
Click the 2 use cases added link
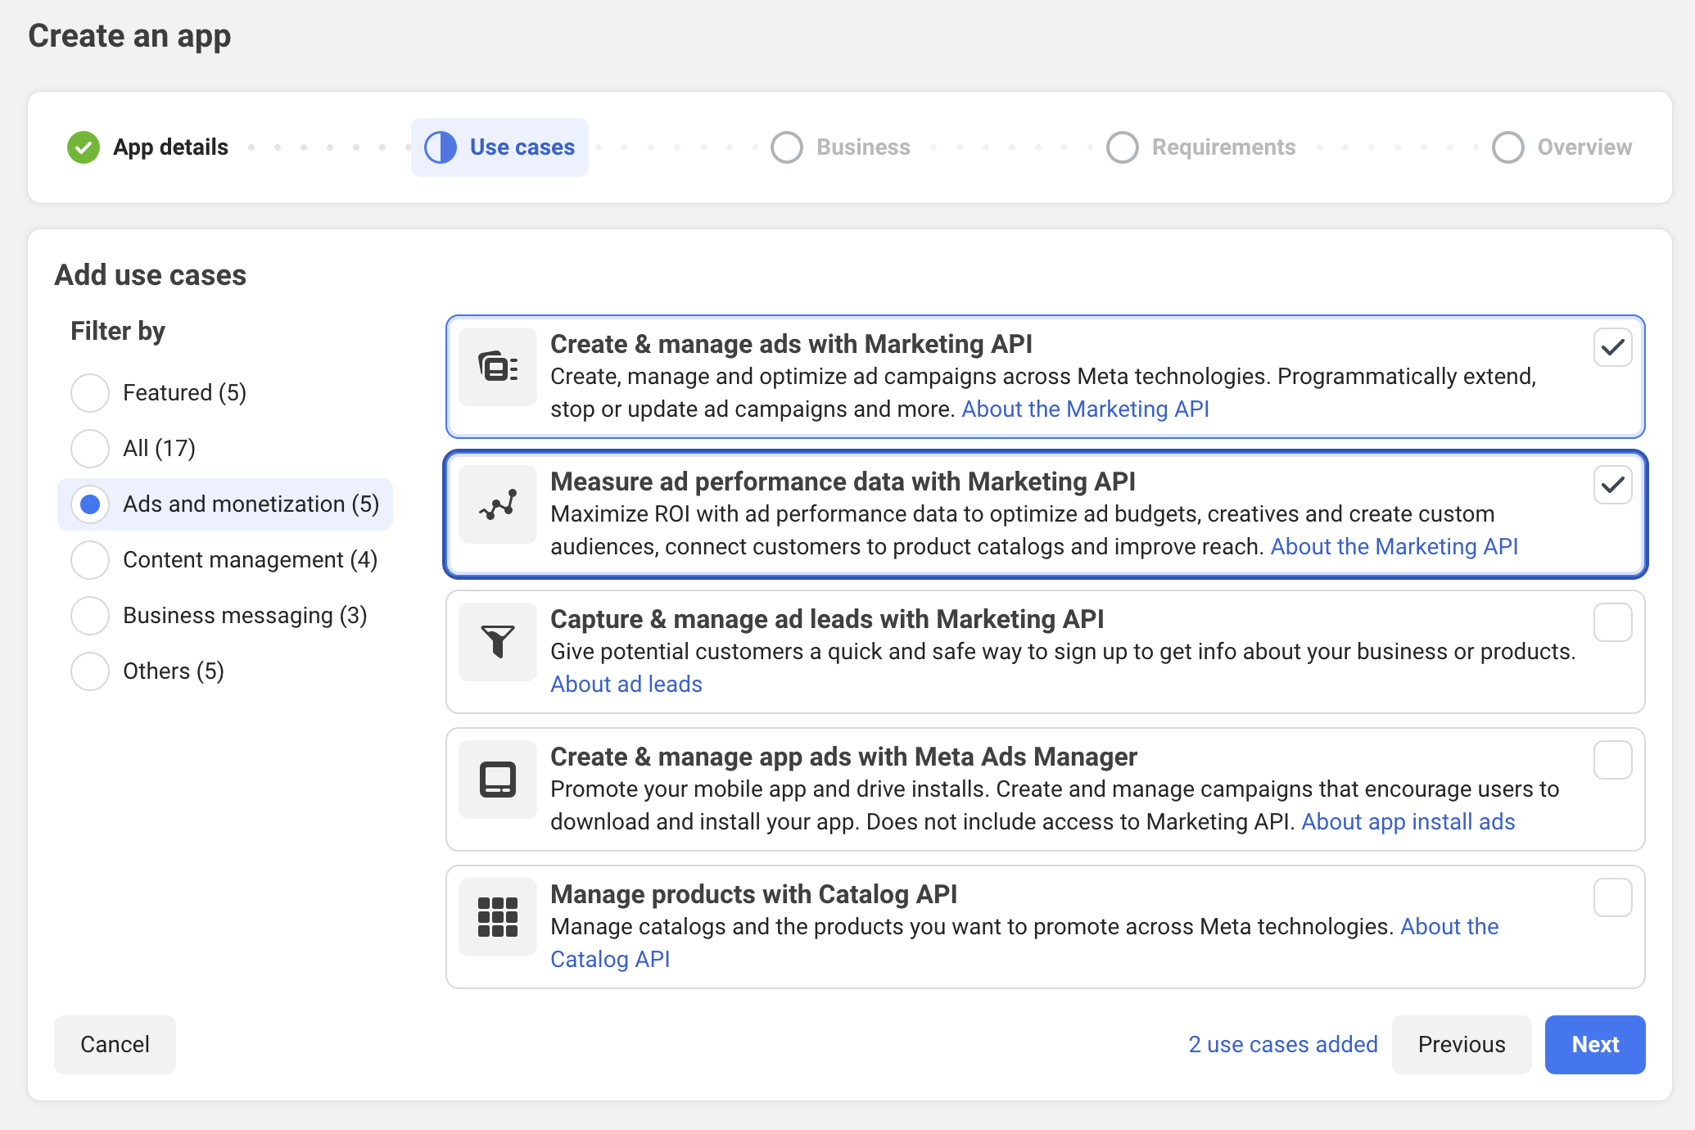[1282, 1044]
